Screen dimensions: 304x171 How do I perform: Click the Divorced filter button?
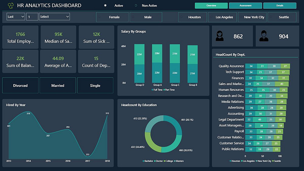20,85
